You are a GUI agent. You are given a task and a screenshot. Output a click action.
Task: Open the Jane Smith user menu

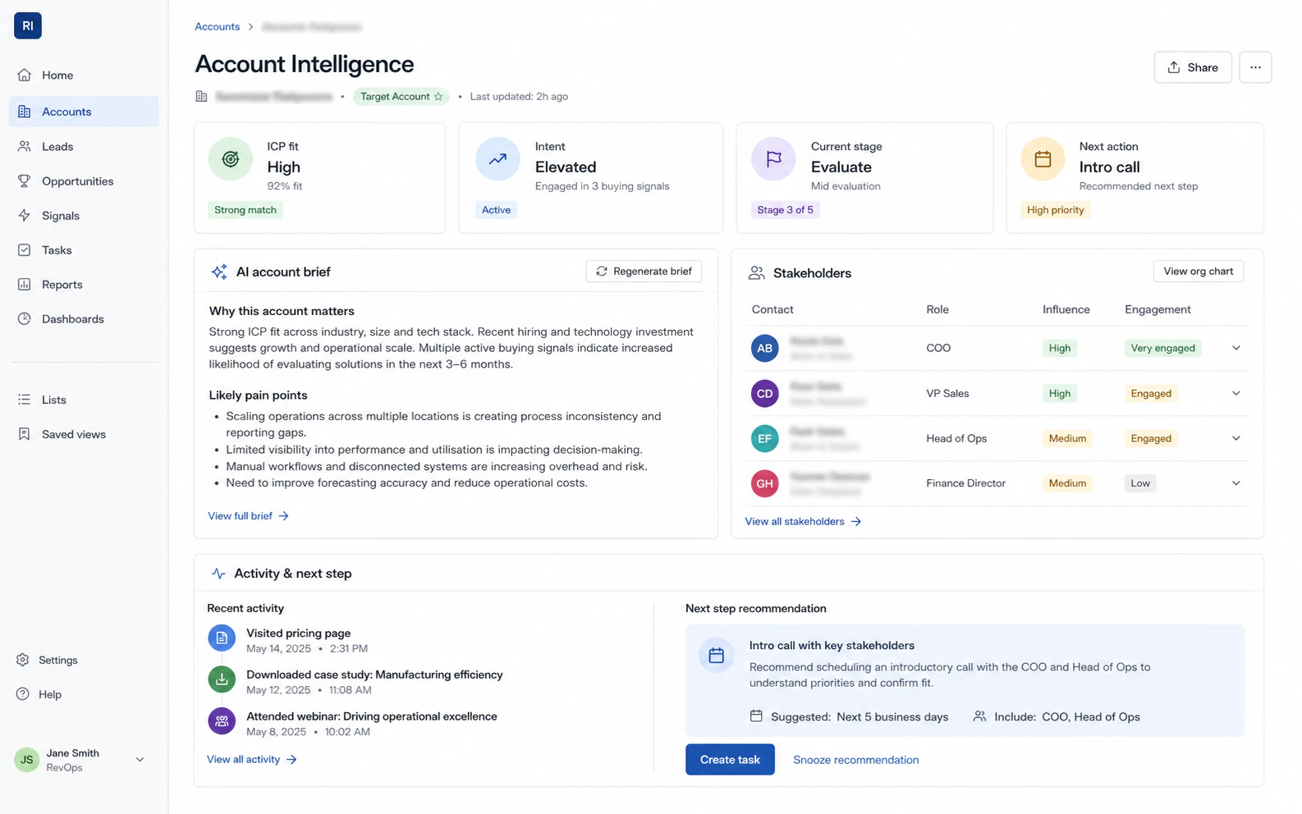pos(80,760)
